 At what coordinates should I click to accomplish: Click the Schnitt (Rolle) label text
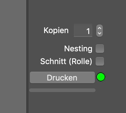(x=66, y=61)
